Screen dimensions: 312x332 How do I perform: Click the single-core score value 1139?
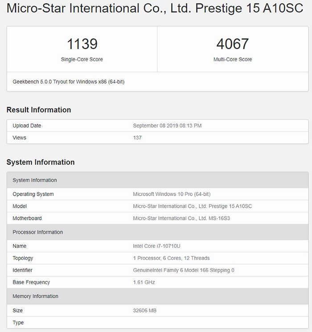pos(82,44)
